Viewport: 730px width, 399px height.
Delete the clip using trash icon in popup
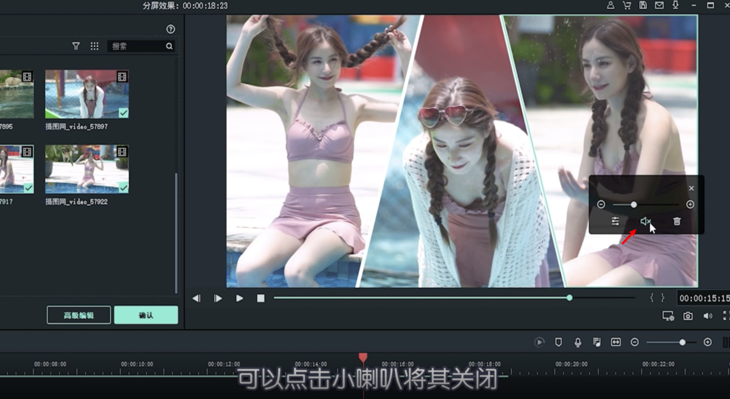tap(677, 221)
